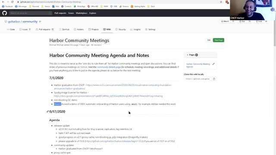Click the 'non-blocking GC demo' bullet
Screen dimensions: 276x155
coord(66,100)
